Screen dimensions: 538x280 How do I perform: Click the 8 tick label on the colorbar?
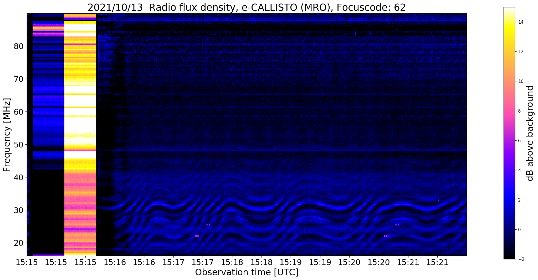point(519,111)
